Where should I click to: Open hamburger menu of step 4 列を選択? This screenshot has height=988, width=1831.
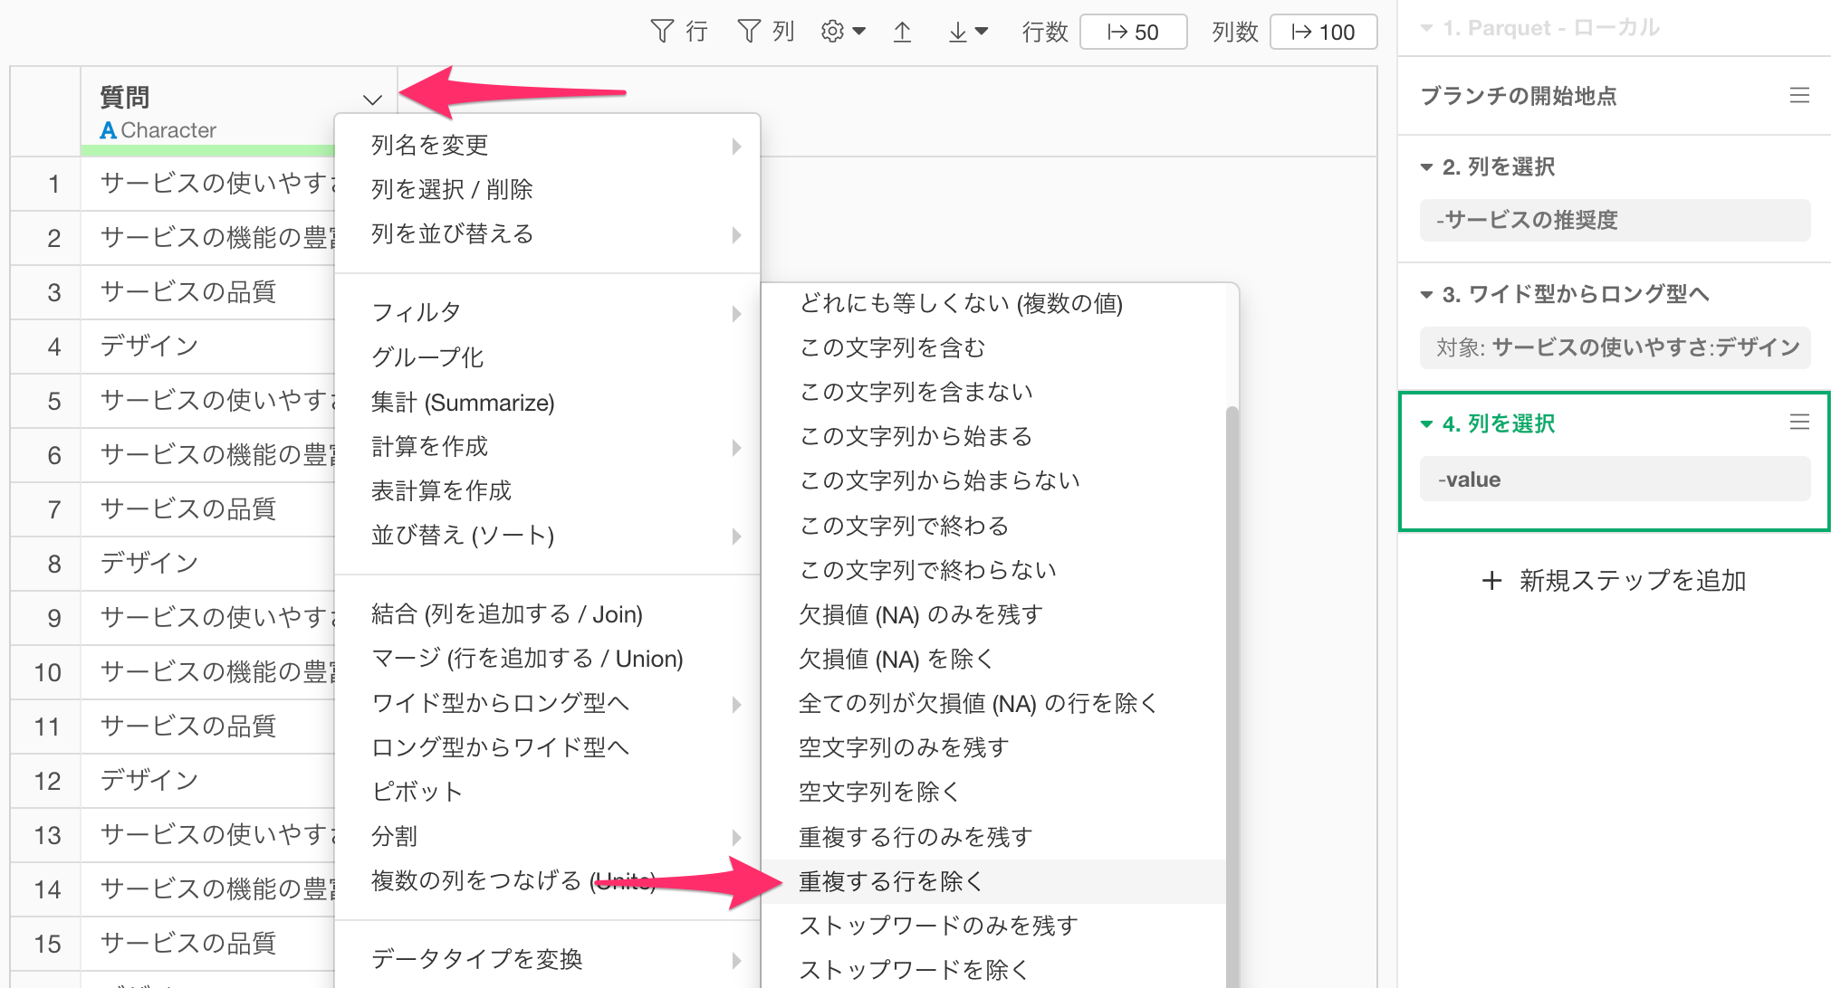pyautogui.click(x=1799, y=422)
